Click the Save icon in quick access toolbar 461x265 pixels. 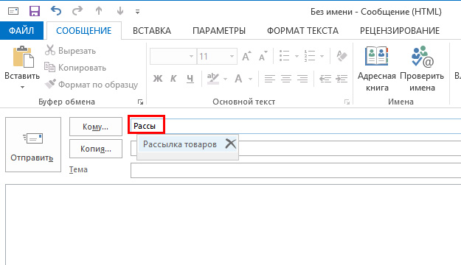[x=35, y=11]
